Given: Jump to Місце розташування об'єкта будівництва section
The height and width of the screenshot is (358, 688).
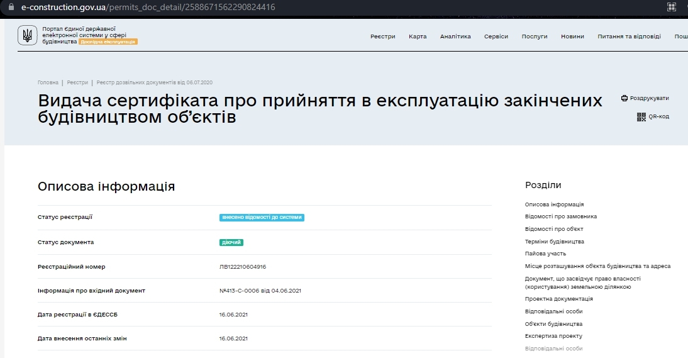Looking at the screenshot, I should (597, 266).
